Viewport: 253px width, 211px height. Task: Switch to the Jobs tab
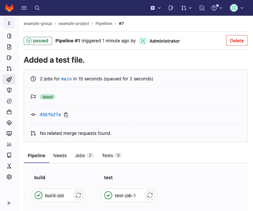click(84, 155)
